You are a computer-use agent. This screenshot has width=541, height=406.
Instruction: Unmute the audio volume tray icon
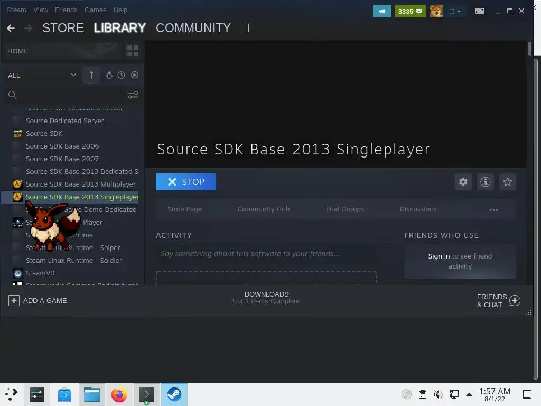point(438,394)
